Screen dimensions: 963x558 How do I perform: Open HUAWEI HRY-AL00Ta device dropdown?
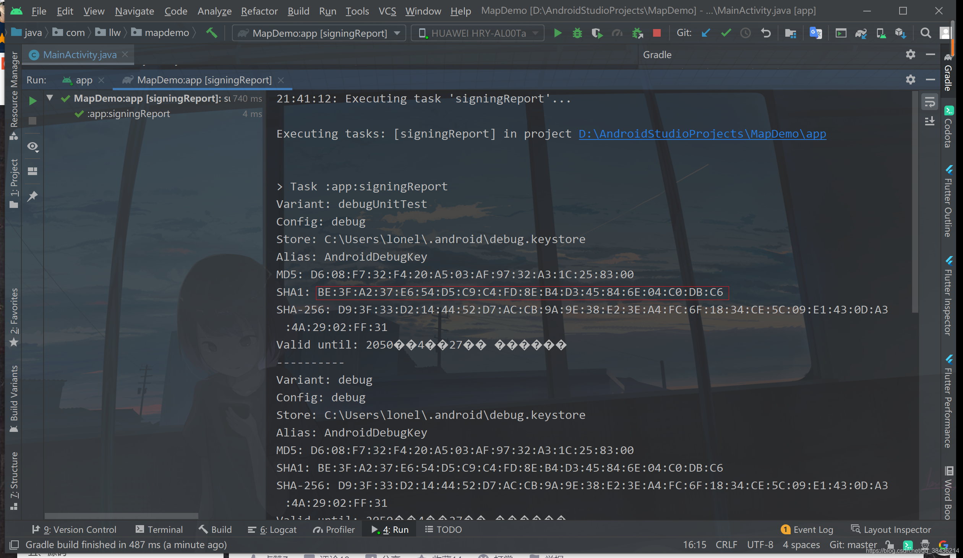[477, 33]
